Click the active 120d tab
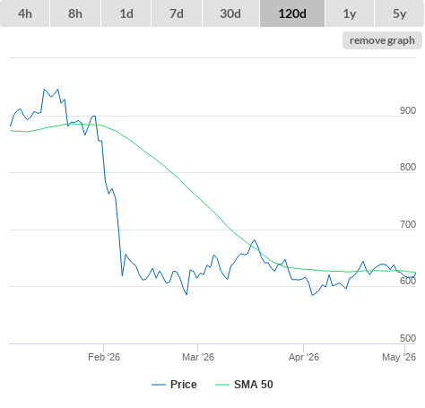 (292, 13)
